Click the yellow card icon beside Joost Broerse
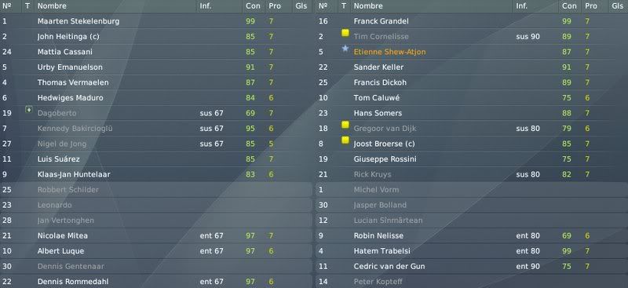Screen dimensions: 628x288 [x=345, y=140]
